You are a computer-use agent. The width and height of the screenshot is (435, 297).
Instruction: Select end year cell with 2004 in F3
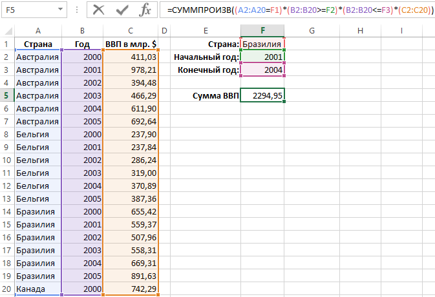tap(262, 70)
